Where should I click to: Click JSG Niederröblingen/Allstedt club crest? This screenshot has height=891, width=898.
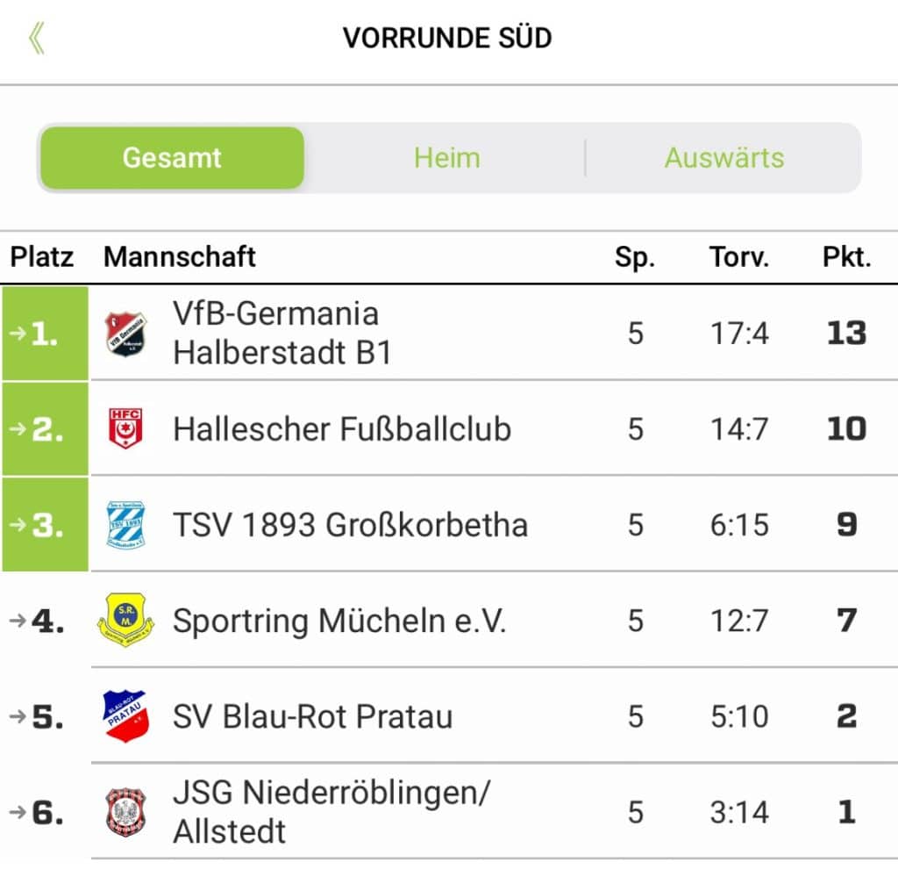125,812
